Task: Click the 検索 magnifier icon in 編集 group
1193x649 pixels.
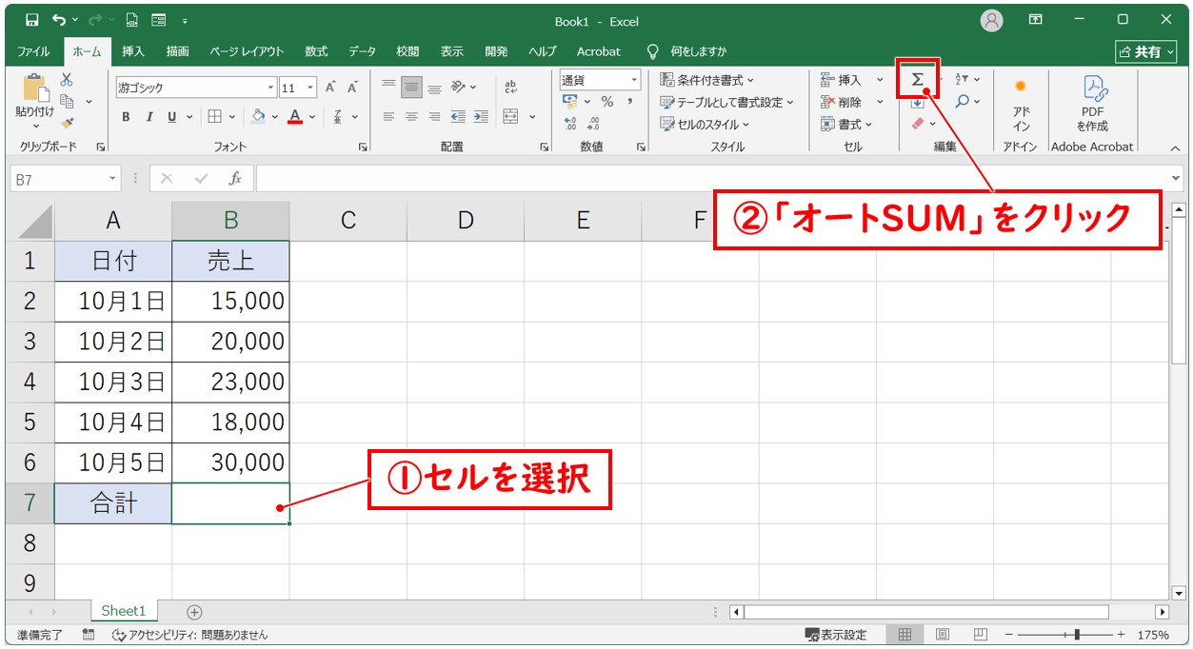Action: click(x=962, y=102)
